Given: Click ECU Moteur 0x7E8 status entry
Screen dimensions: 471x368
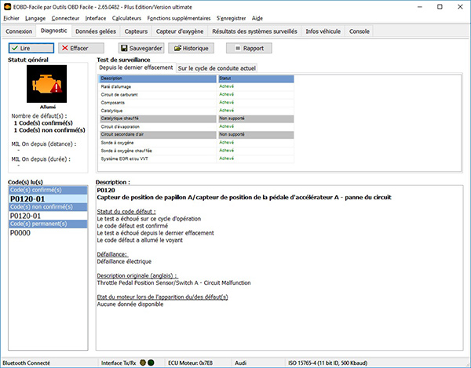Looking at the screenshot, I should point(190,363).
